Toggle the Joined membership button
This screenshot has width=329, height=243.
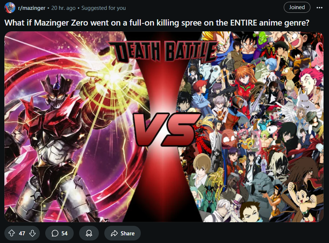(x=297, y=7)
